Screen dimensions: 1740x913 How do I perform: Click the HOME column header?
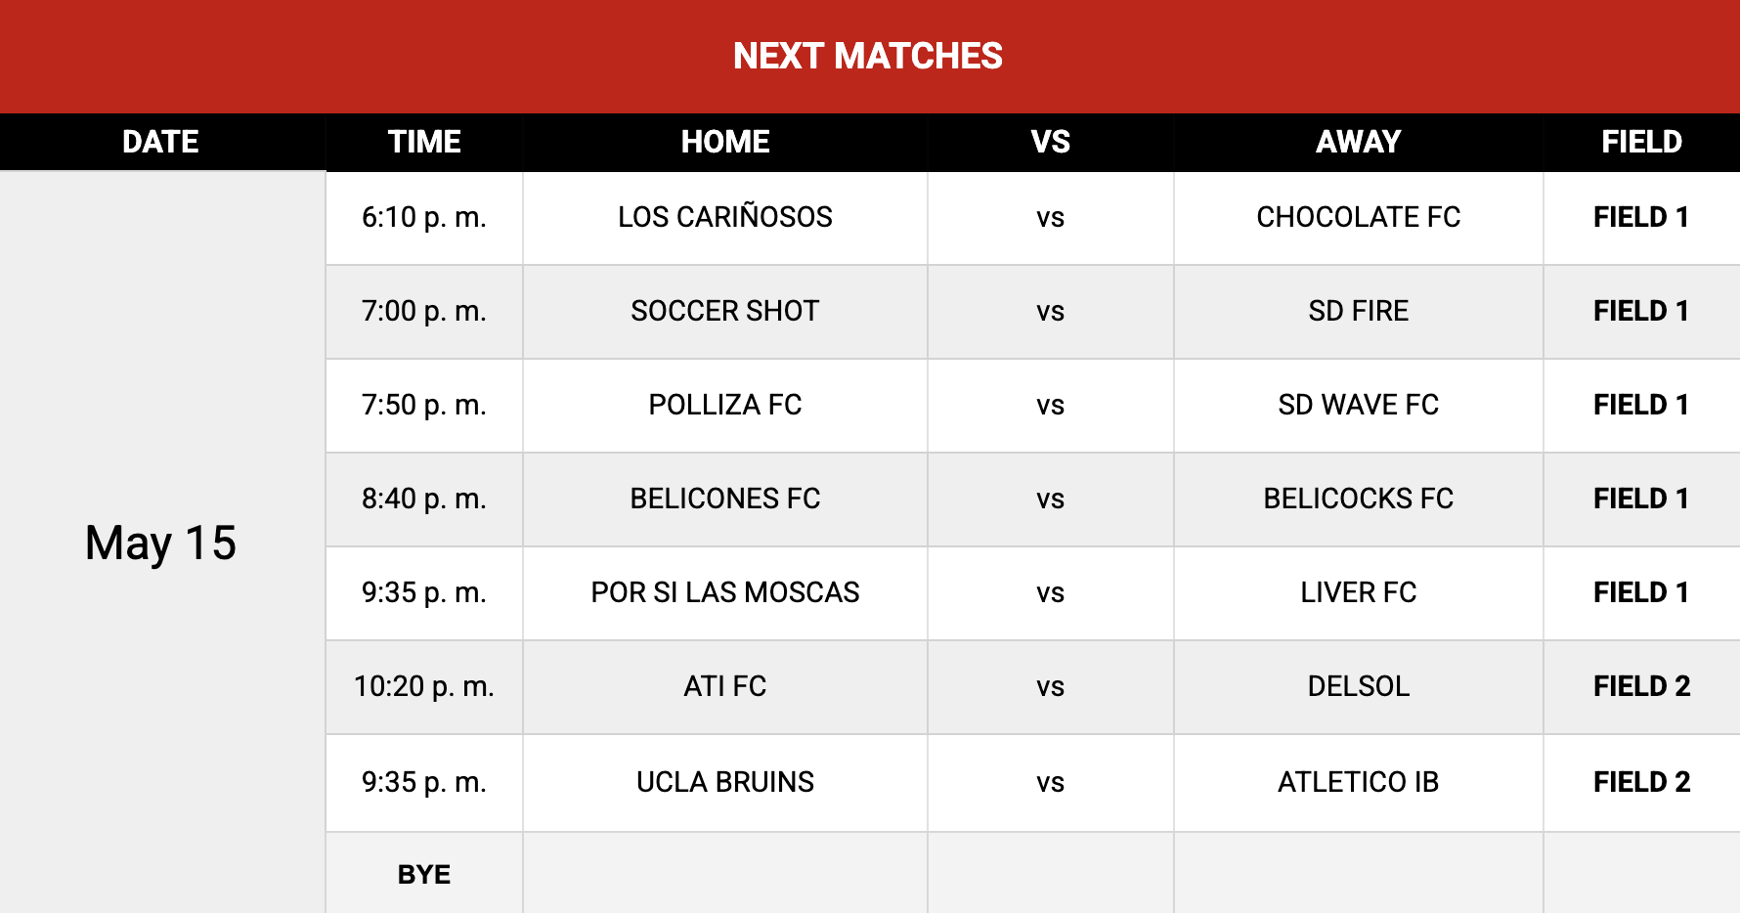click(x=725, y=142)
